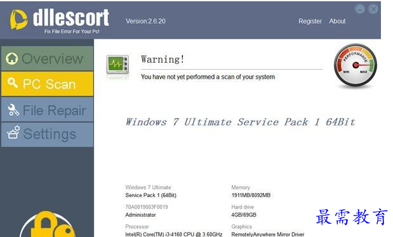Switch to File Repair tab
This screenshot has width=393, height=237.
coord(47,110)
